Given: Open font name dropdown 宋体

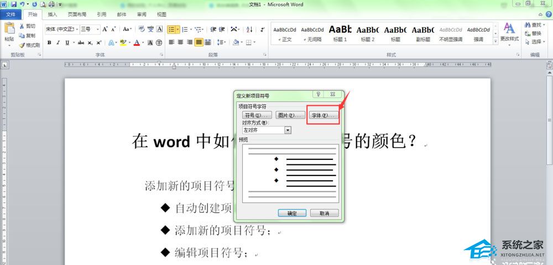Looking at the screenshot, I should [x=77, y=29].
